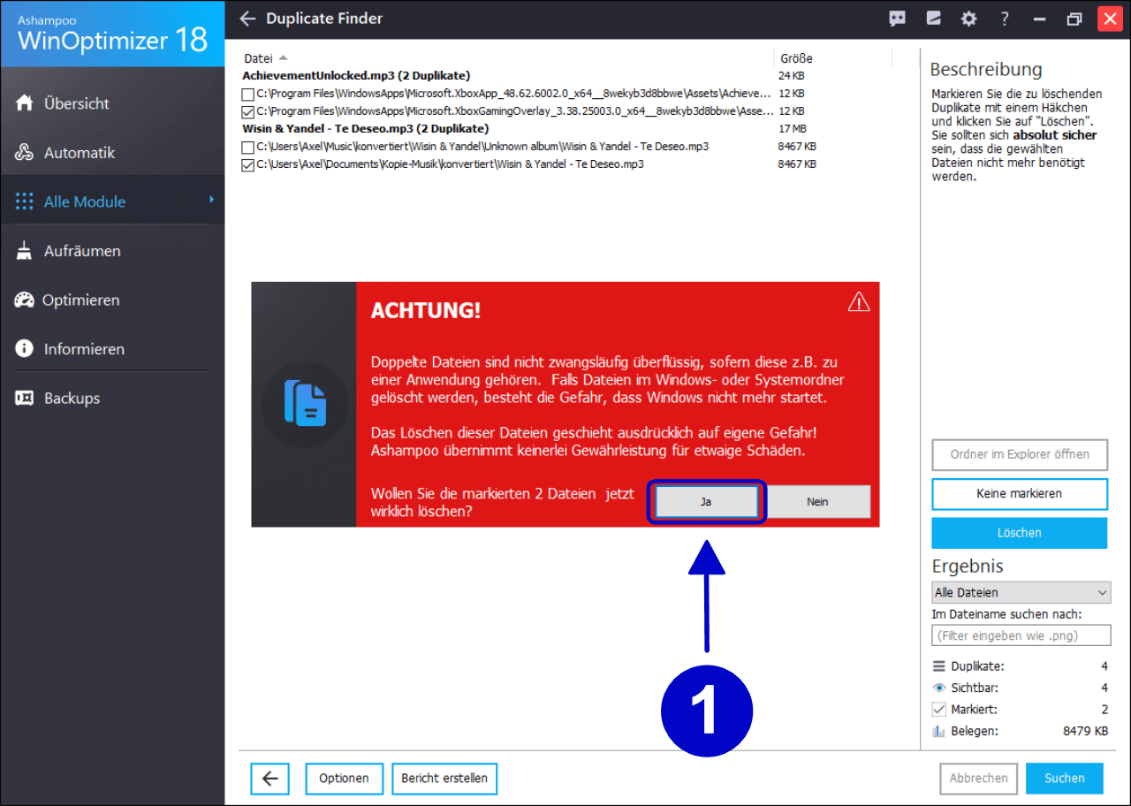Sort by the Datei column header

pos(259,58)
